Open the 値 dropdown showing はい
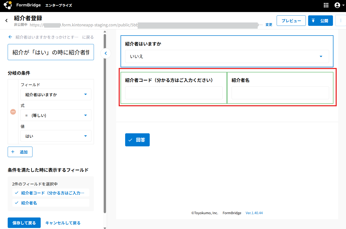Image resolution: width=346 pixels, height=229 pixels. pyautogui.click(x=56, y=136)
